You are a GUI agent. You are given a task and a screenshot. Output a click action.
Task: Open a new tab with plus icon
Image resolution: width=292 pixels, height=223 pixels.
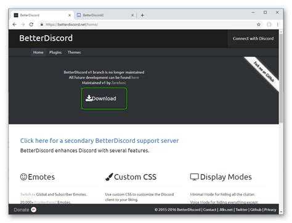click(x=142, y=15)
